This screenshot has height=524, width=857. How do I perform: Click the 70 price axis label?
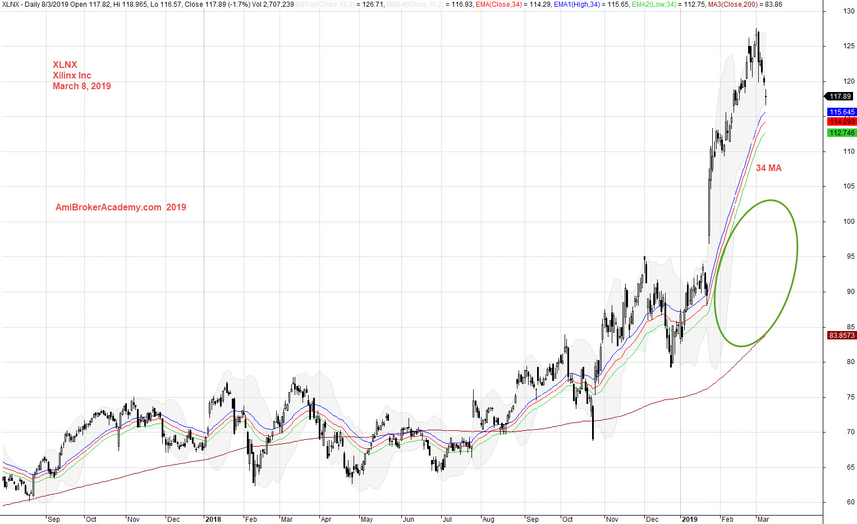click(x=851, y=432)
